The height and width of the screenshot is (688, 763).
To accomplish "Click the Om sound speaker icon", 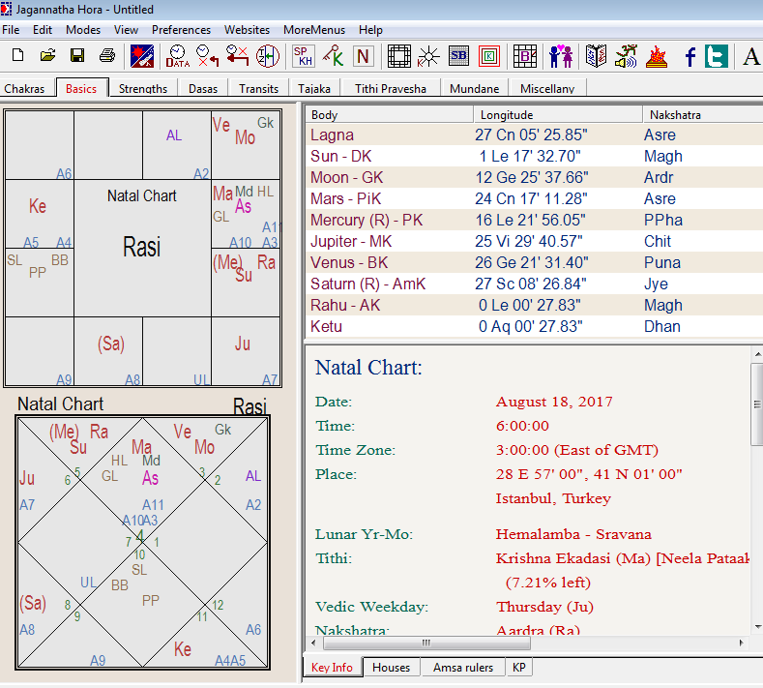I will [626, 56].
